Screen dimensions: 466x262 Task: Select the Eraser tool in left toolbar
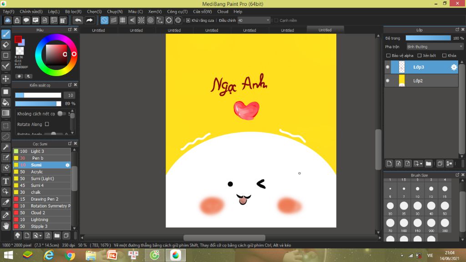click(x=6, y=45)
